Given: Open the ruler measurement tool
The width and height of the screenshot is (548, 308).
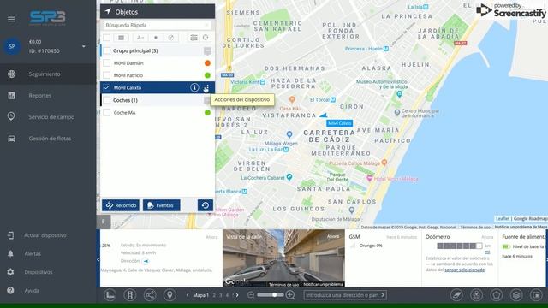Looking at the screenshot, I should [x=110, y=295].
